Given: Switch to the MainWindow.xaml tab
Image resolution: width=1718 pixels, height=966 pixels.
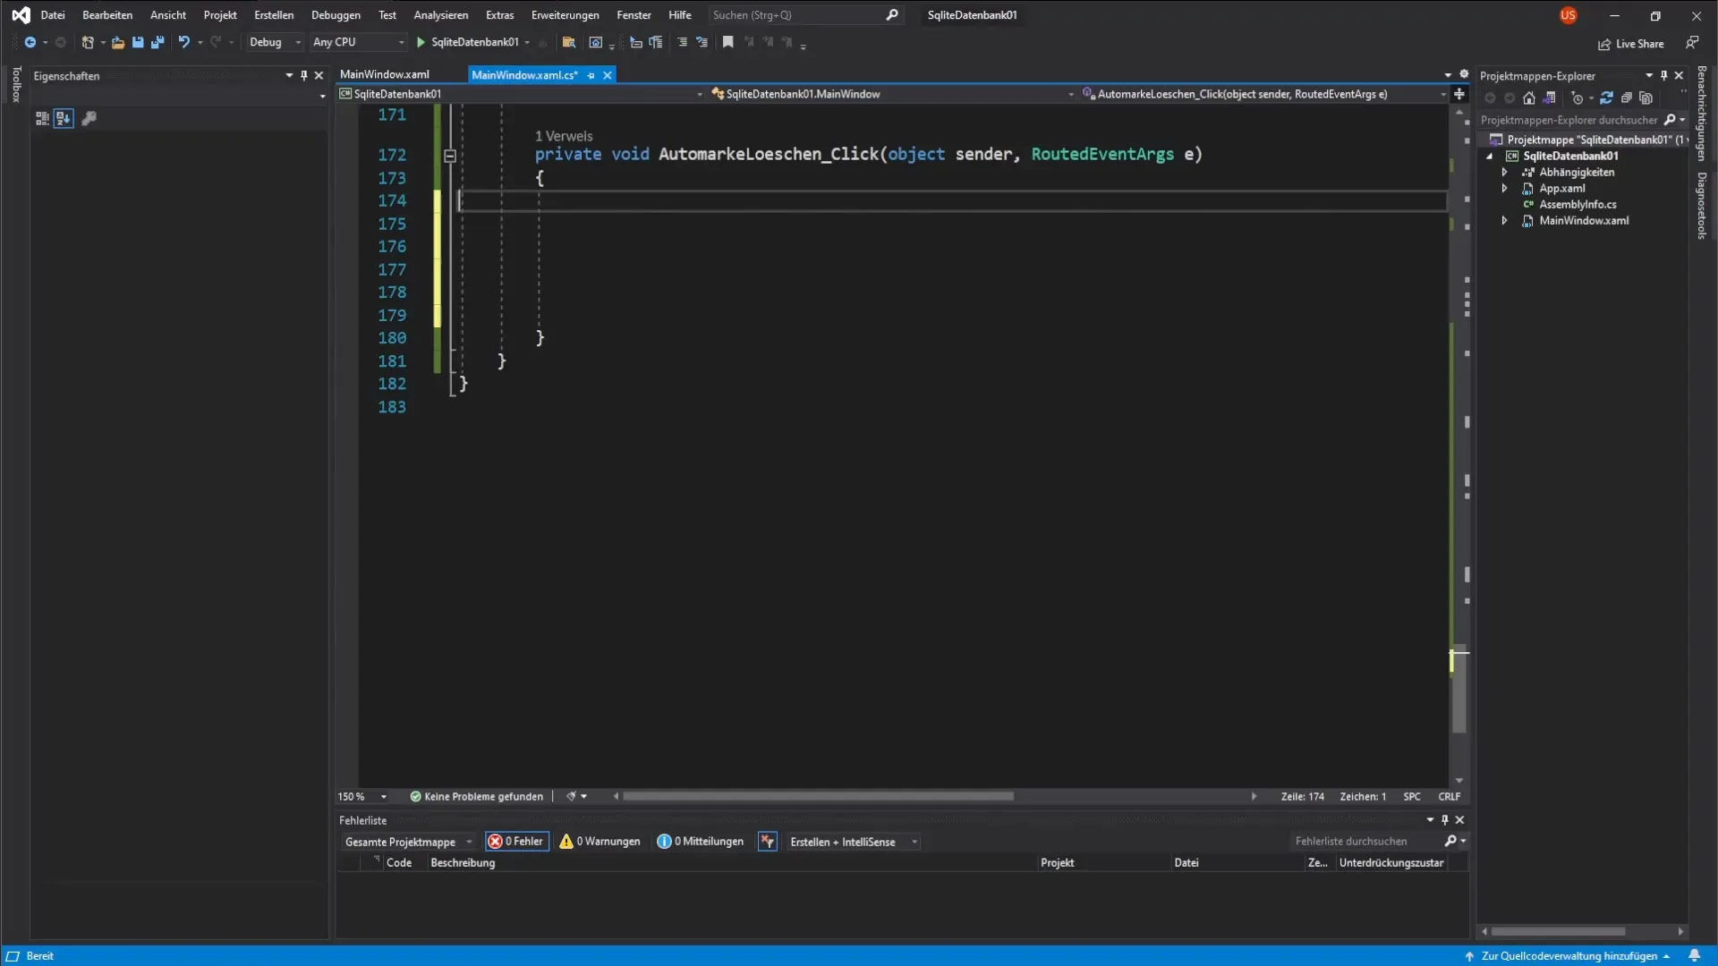Looking at the screenshot, I should (x=385, y=75).
